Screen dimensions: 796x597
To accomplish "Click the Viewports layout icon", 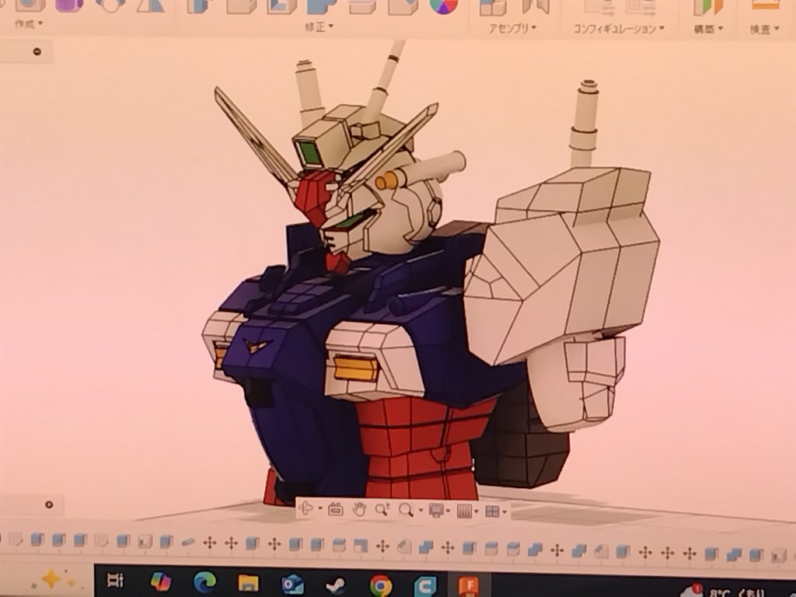I will tap(491, 511).
